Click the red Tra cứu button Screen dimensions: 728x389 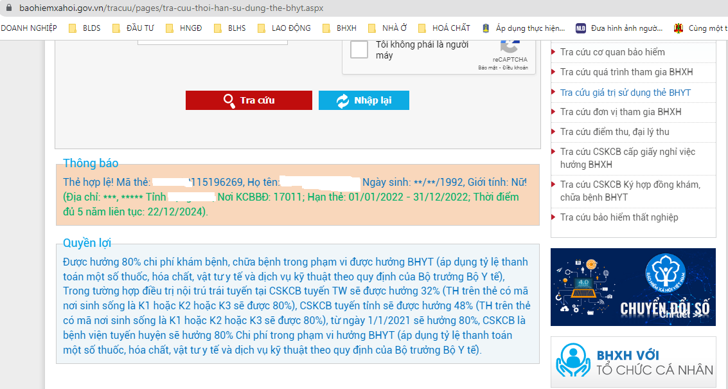pos(249,100)
